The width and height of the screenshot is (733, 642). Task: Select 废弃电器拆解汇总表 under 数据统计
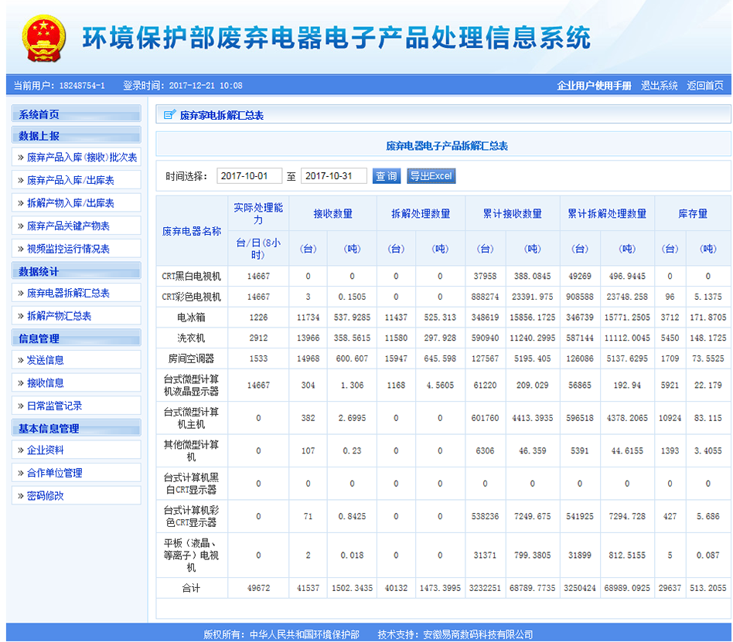click(68, 294)
